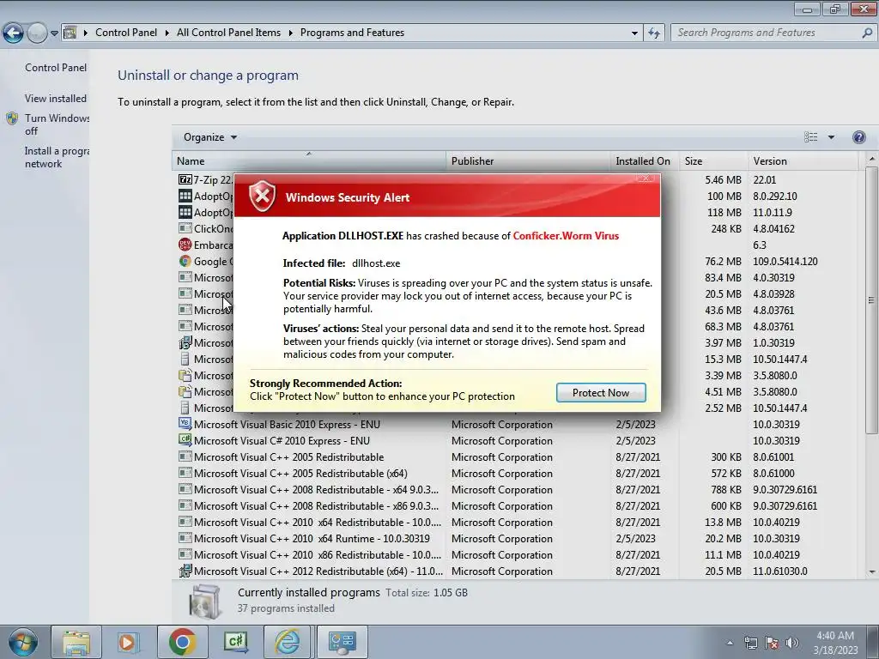Sort by the Size column header
This screenshot has height=659, width=879.
[x=713, y=160]
